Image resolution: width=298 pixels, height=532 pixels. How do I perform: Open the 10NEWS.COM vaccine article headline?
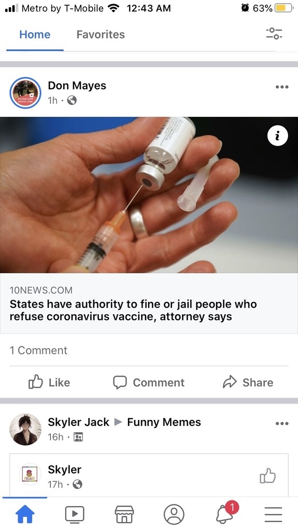(133, 310)
